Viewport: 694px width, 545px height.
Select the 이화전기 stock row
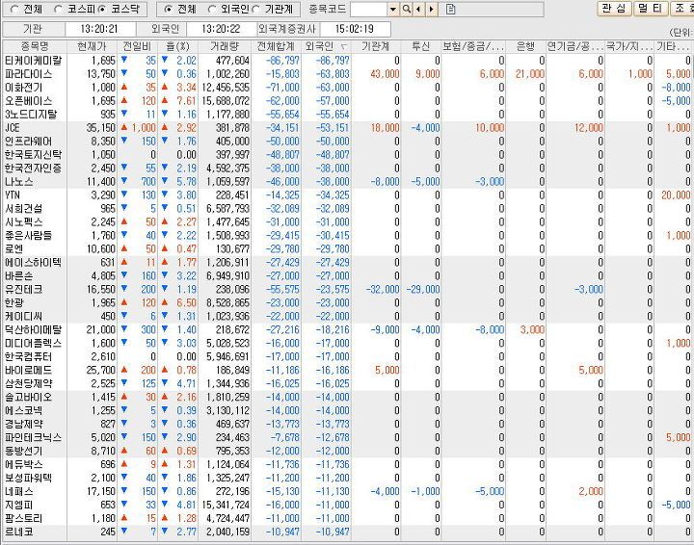348,88
